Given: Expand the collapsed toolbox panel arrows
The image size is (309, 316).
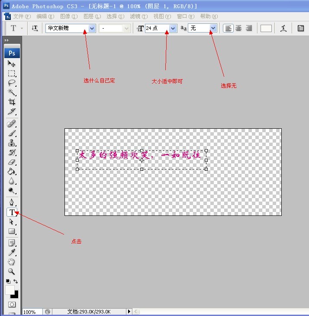Looking at the screenshot, I should click(6, 40).
